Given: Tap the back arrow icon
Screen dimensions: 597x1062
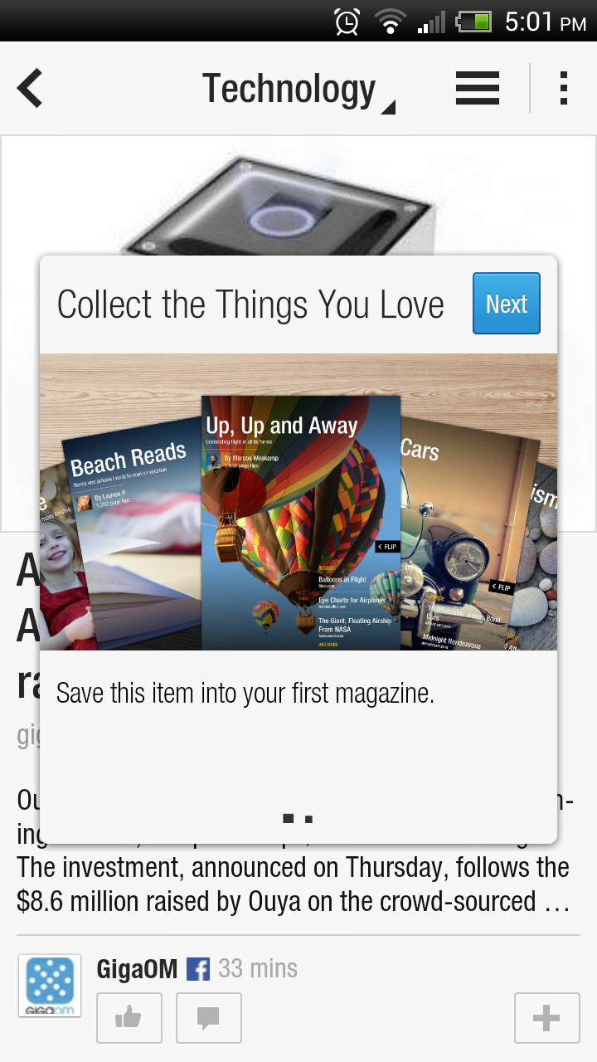Looking at the screenshot, I should (30, 88).
